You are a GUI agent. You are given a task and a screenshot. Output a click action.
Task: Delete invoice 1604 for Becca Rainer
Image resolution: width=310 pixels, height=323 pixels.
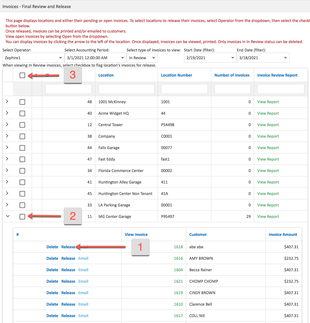(52, 270)
